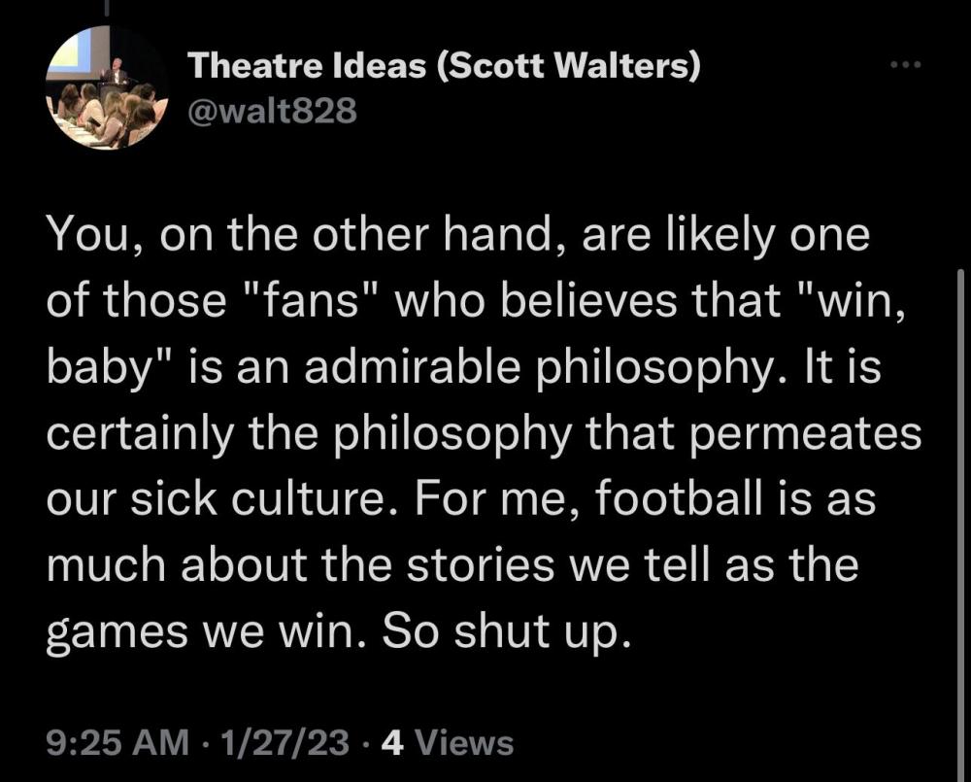The height and width of the screenshot is (782, 971).
Task: Click the @walt828 handle
Action: pyautogui.click(x=272, y=113)
